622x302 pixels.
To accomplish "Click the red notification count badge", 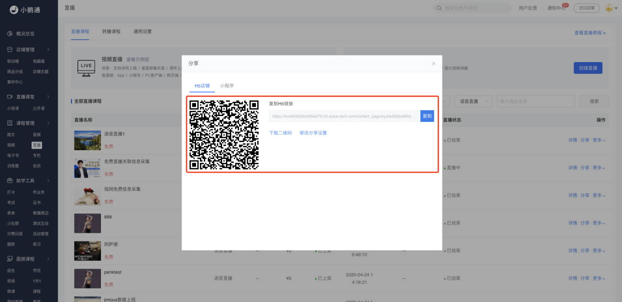I will click(566, 5).
